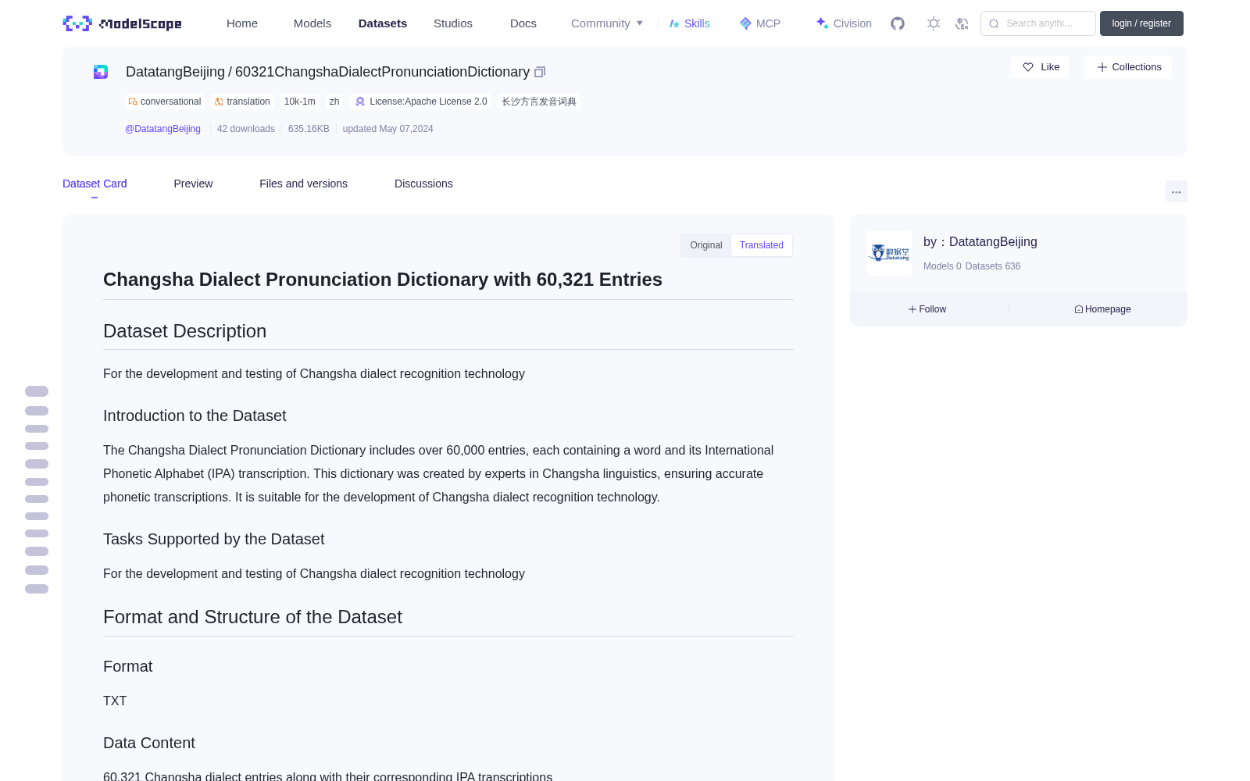Click the by: DatatangBeijing publisher name

click(x=980, y=242)
